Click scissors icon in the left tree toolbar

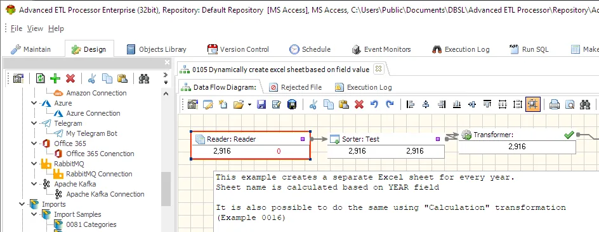tap(92, 78)
